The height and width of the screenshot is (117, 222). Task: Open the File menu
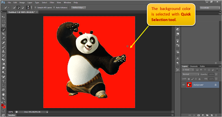tap(9, 3)
